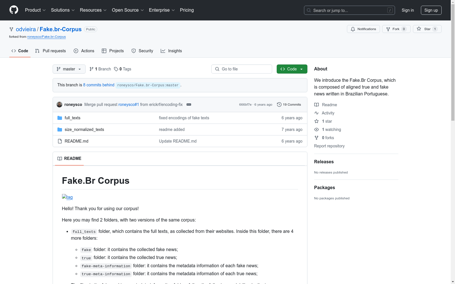
Task: Click the Sign up button
Action: [431, 10]
